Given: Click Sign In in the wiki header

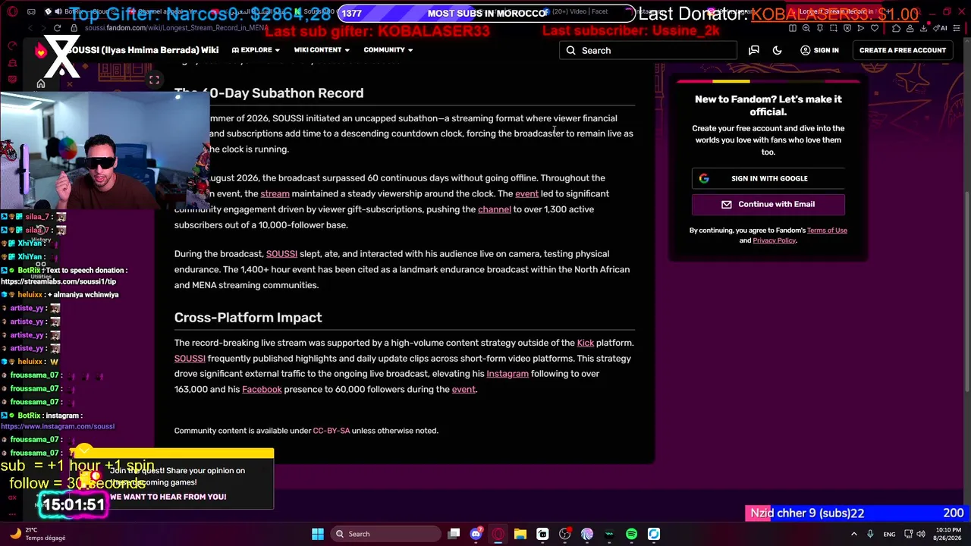Looking at the screenshot, I should tap(819, 50).
